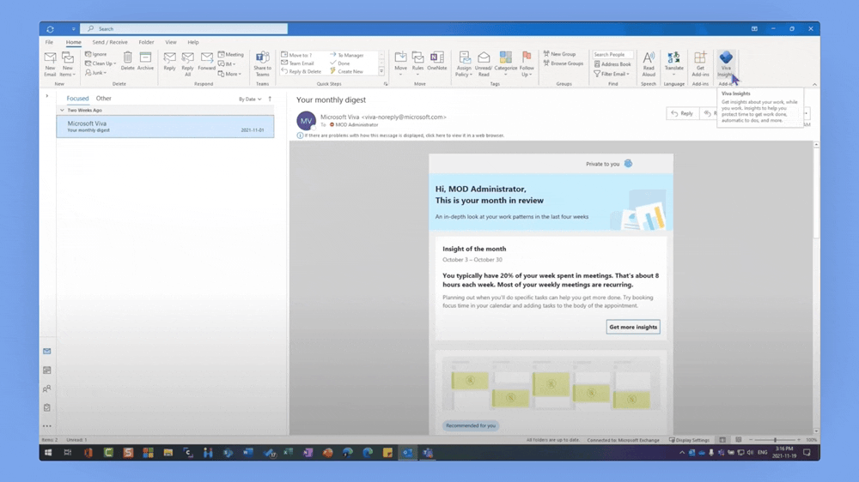Open the More respond options
This screenshot has width=859, height=482.
[x=229, y=74]
